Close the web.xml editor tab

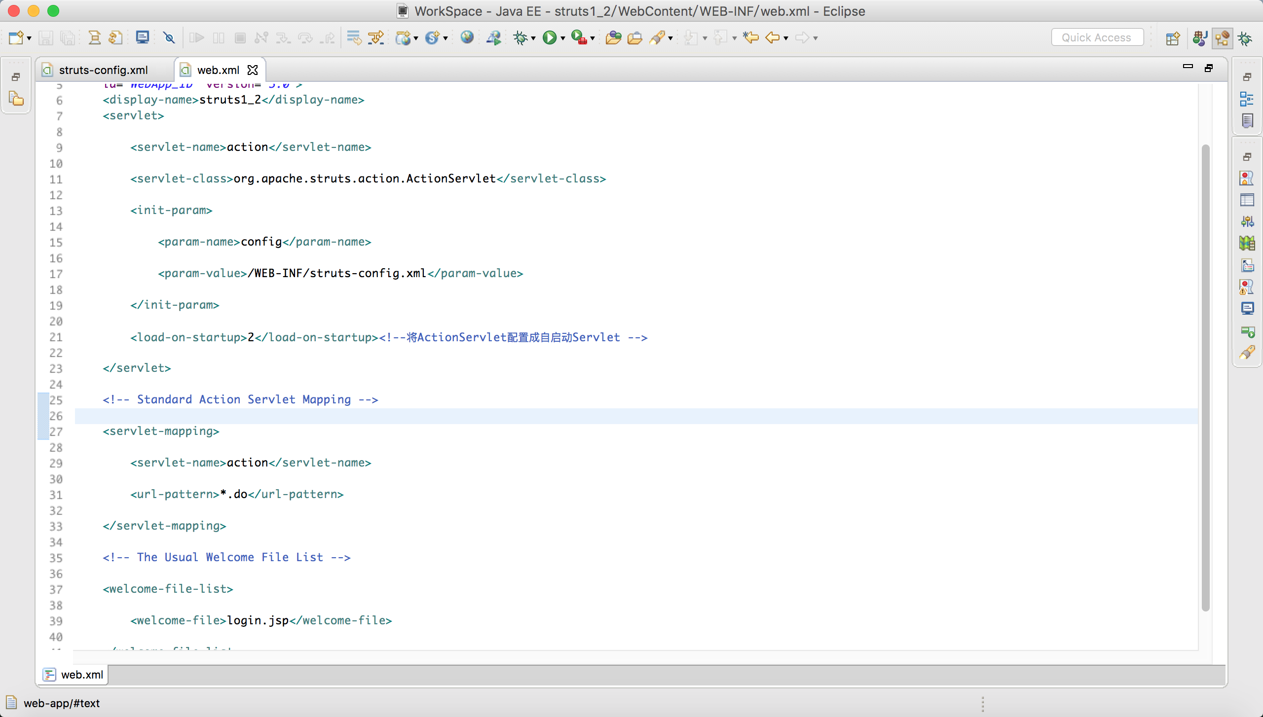coord(253,70)
